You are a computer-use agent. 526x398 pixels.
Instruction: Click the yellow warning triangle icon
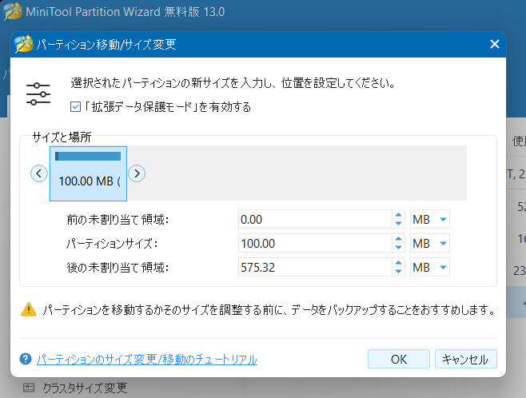(29, 309)
